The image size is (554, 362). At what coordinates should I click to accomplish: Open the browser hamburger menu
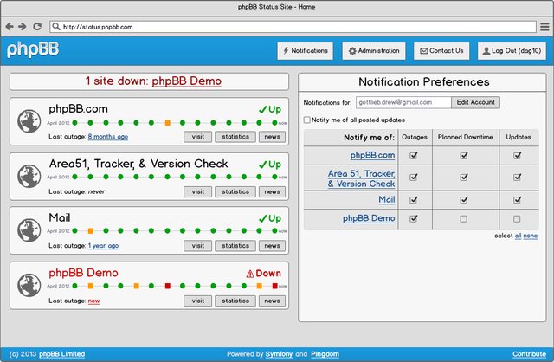pos(544,27)
